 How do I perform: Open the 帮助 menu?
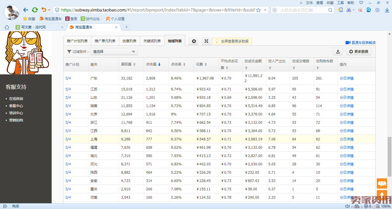(351, 3)
